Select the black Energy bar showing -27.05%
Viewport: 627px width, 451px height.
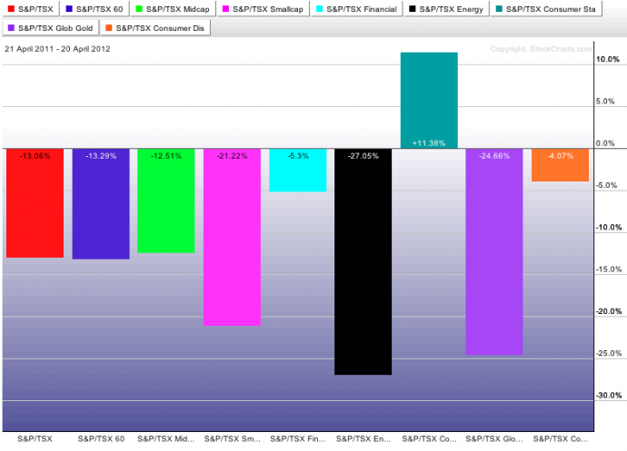click(x=363, y=263)
